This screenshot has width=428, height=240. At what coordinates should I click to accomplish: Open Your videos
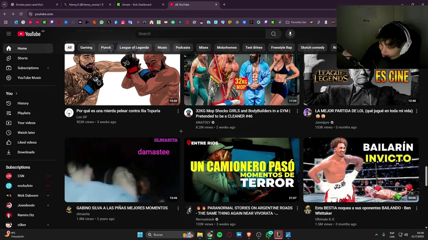pos(28,123)
